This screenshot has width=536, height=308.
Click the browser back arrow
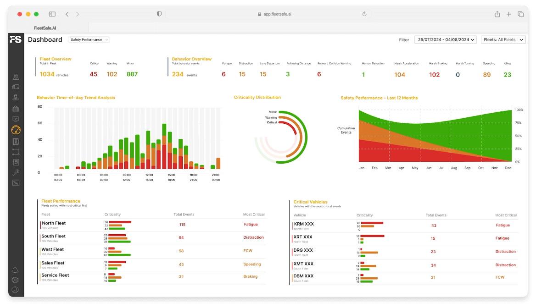point(67,14)
